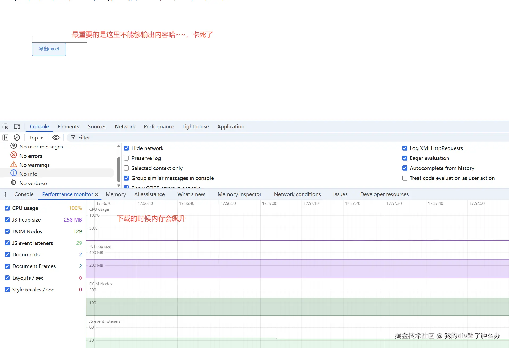Image resolution: width=509 pixels, height=348 pixels.
Task: Close the Performance monitor tab
Action: [97, 194]
